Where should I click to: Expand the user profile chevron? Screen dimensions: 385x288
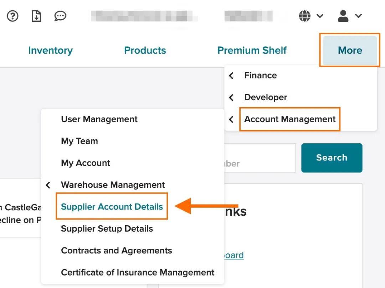coord(358,16)
